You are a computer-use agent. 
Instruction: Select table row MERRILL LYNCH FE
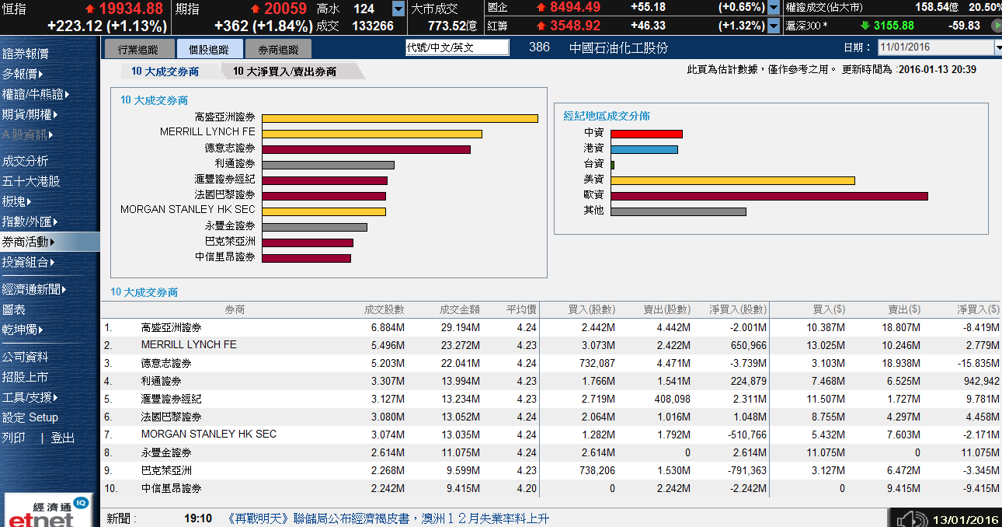(551, 345)
